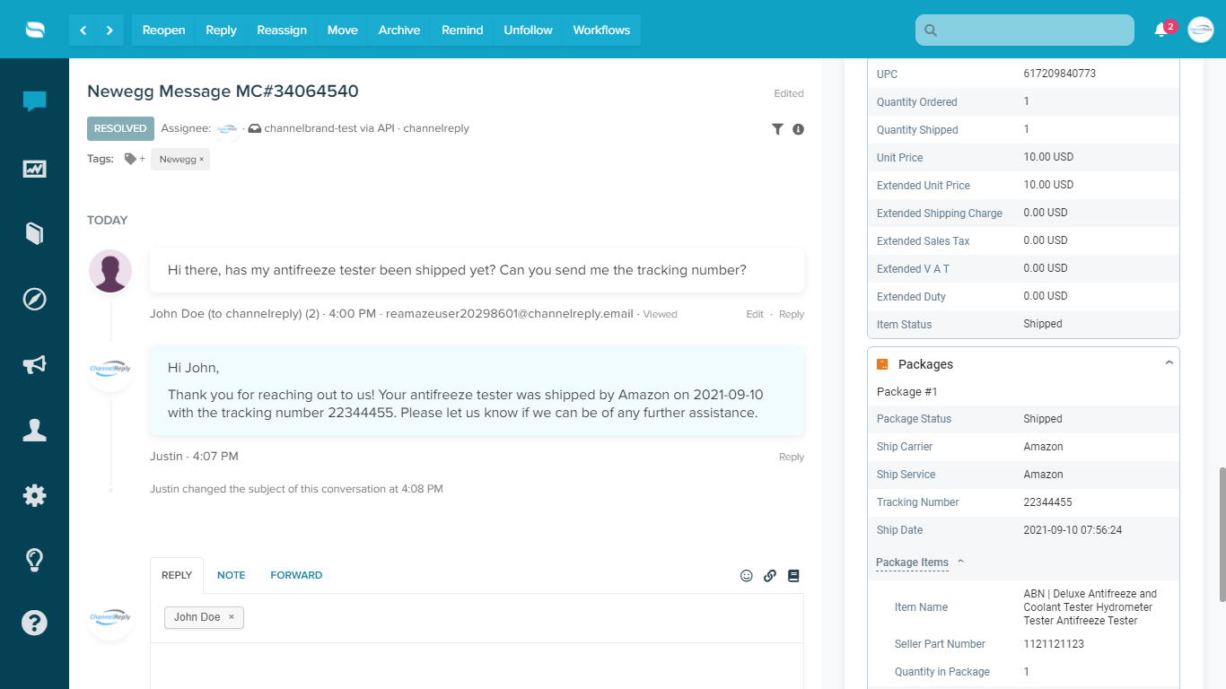The image size is (1226, 689).
Task: Open Settings gear icon in sidebar
Action: (34, 495)
